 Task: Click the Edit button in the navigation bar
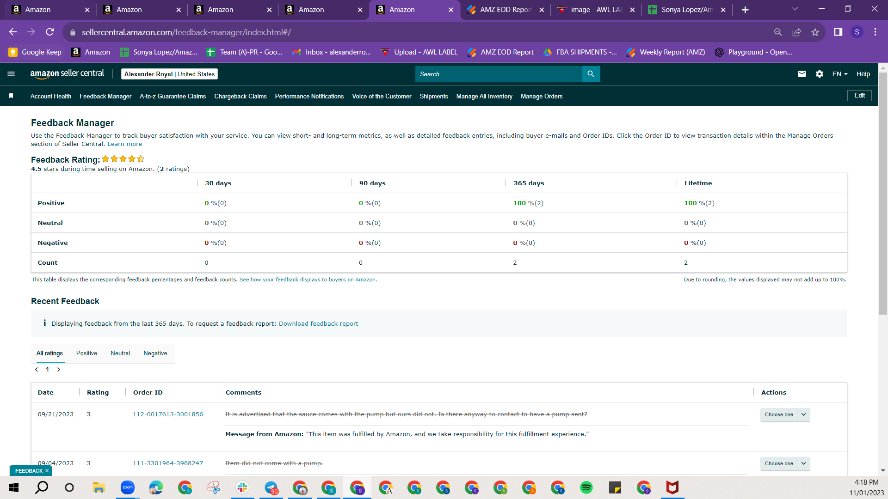(859, 96)
